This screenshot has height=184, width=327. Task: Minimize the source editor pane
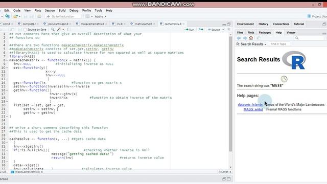point(224,25)
